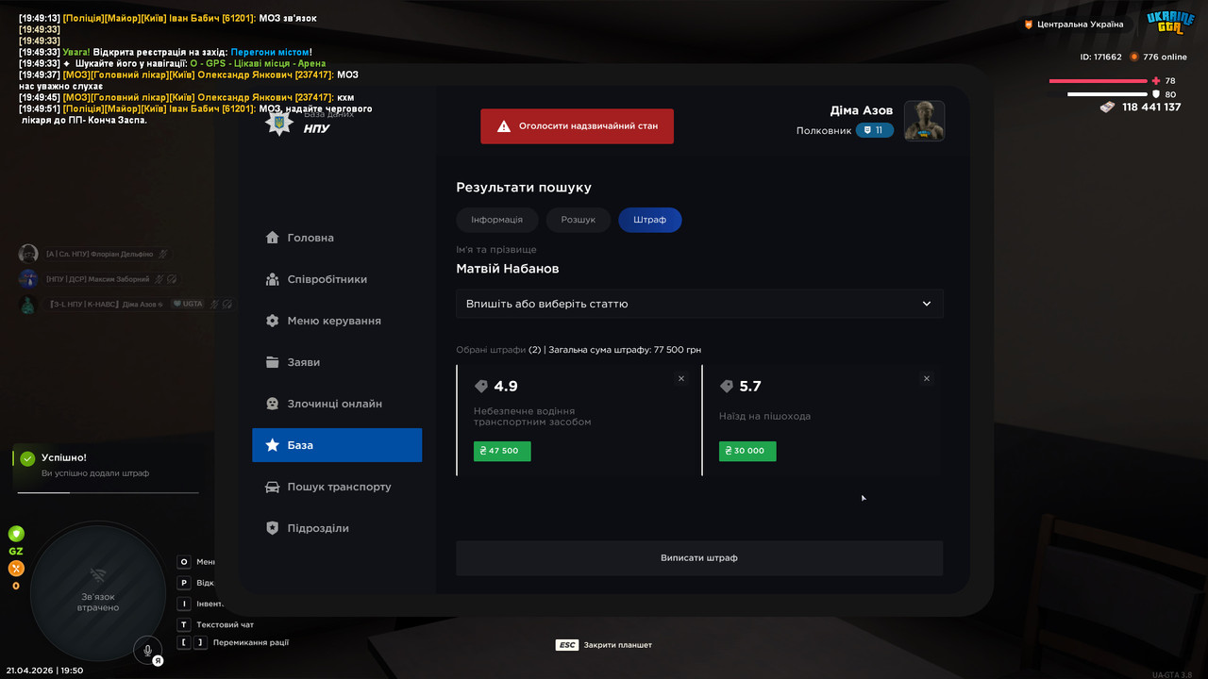The image size is (1208, 679).
Task: Click the T text chat key hint
Action: (x=184, y=624)
